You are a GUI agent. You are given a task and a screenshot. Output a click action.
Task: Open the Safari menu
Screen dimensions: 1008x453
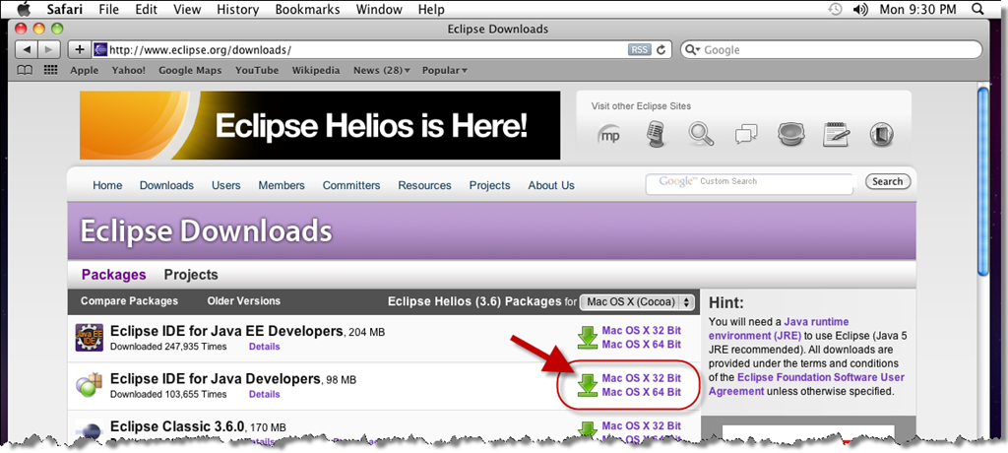click(66, 9)
